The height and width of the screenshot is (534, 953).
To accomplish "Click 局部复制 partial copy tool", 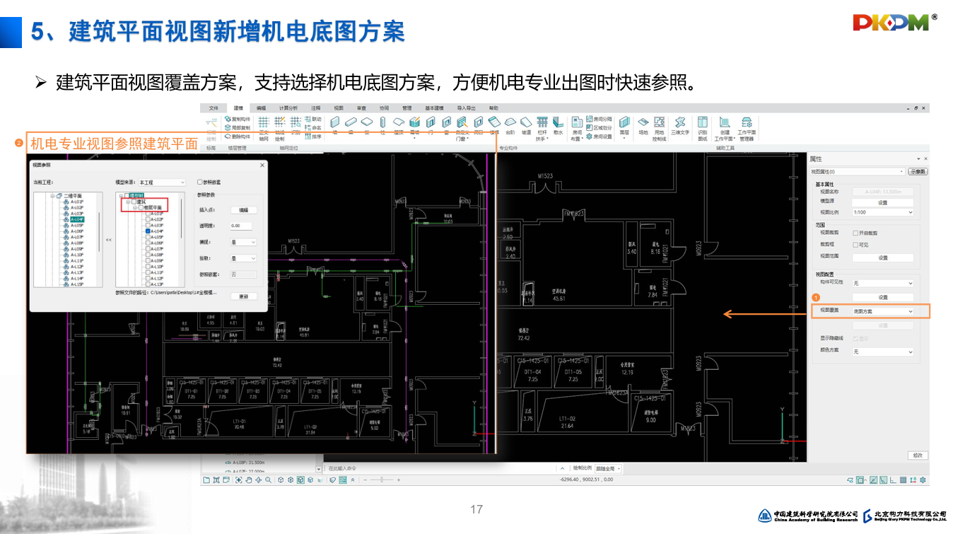I will (238, 128).
